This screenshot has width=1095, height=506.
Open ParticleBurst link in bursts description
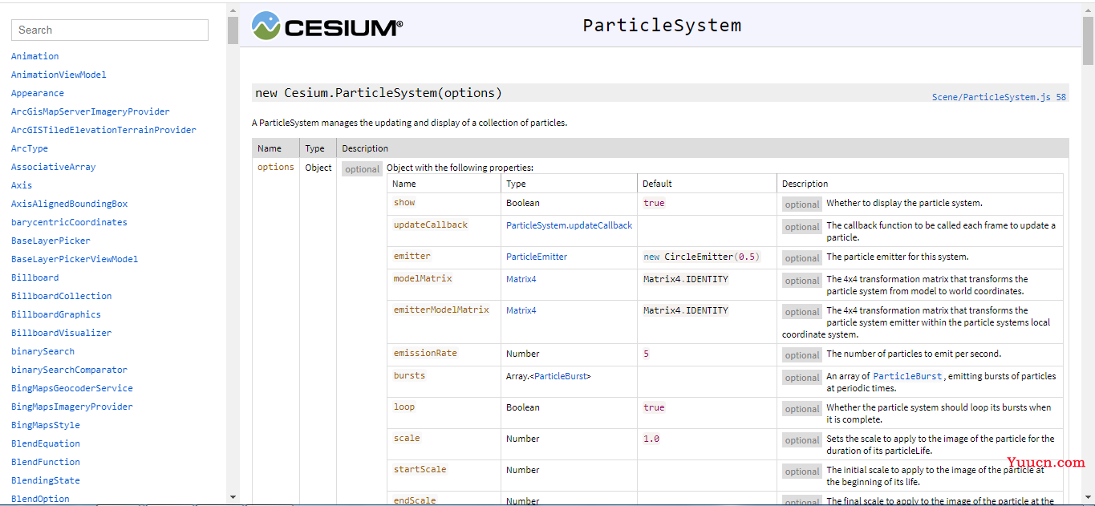[x=907, y=376]
